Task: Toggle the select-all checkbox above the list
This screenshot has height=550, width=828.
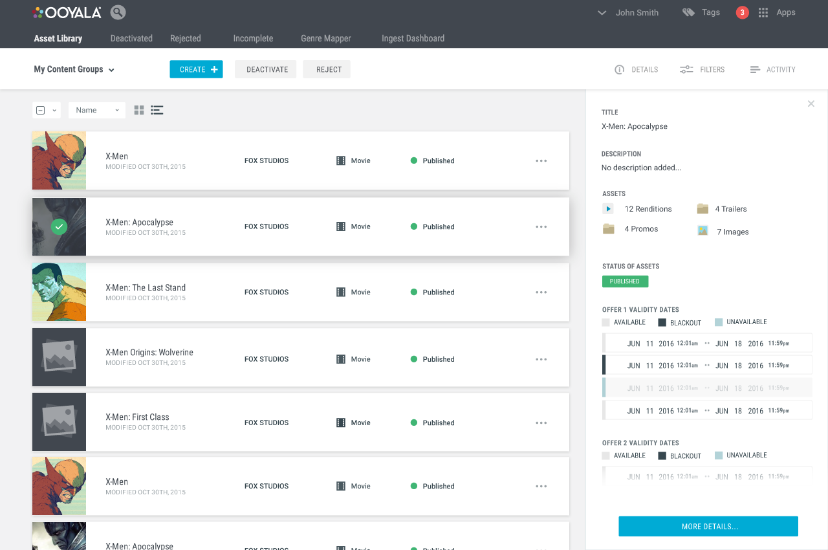Action: coord(41,110)
